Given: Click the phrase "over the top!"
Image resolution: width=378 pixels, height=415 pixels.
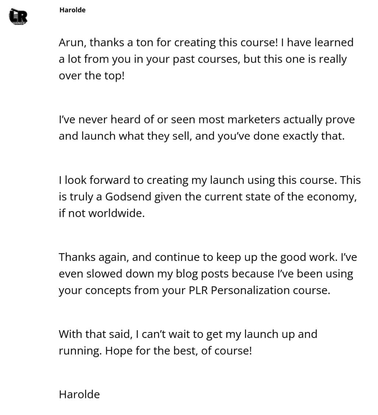Looking at the screenshot, I should [92, 76].
